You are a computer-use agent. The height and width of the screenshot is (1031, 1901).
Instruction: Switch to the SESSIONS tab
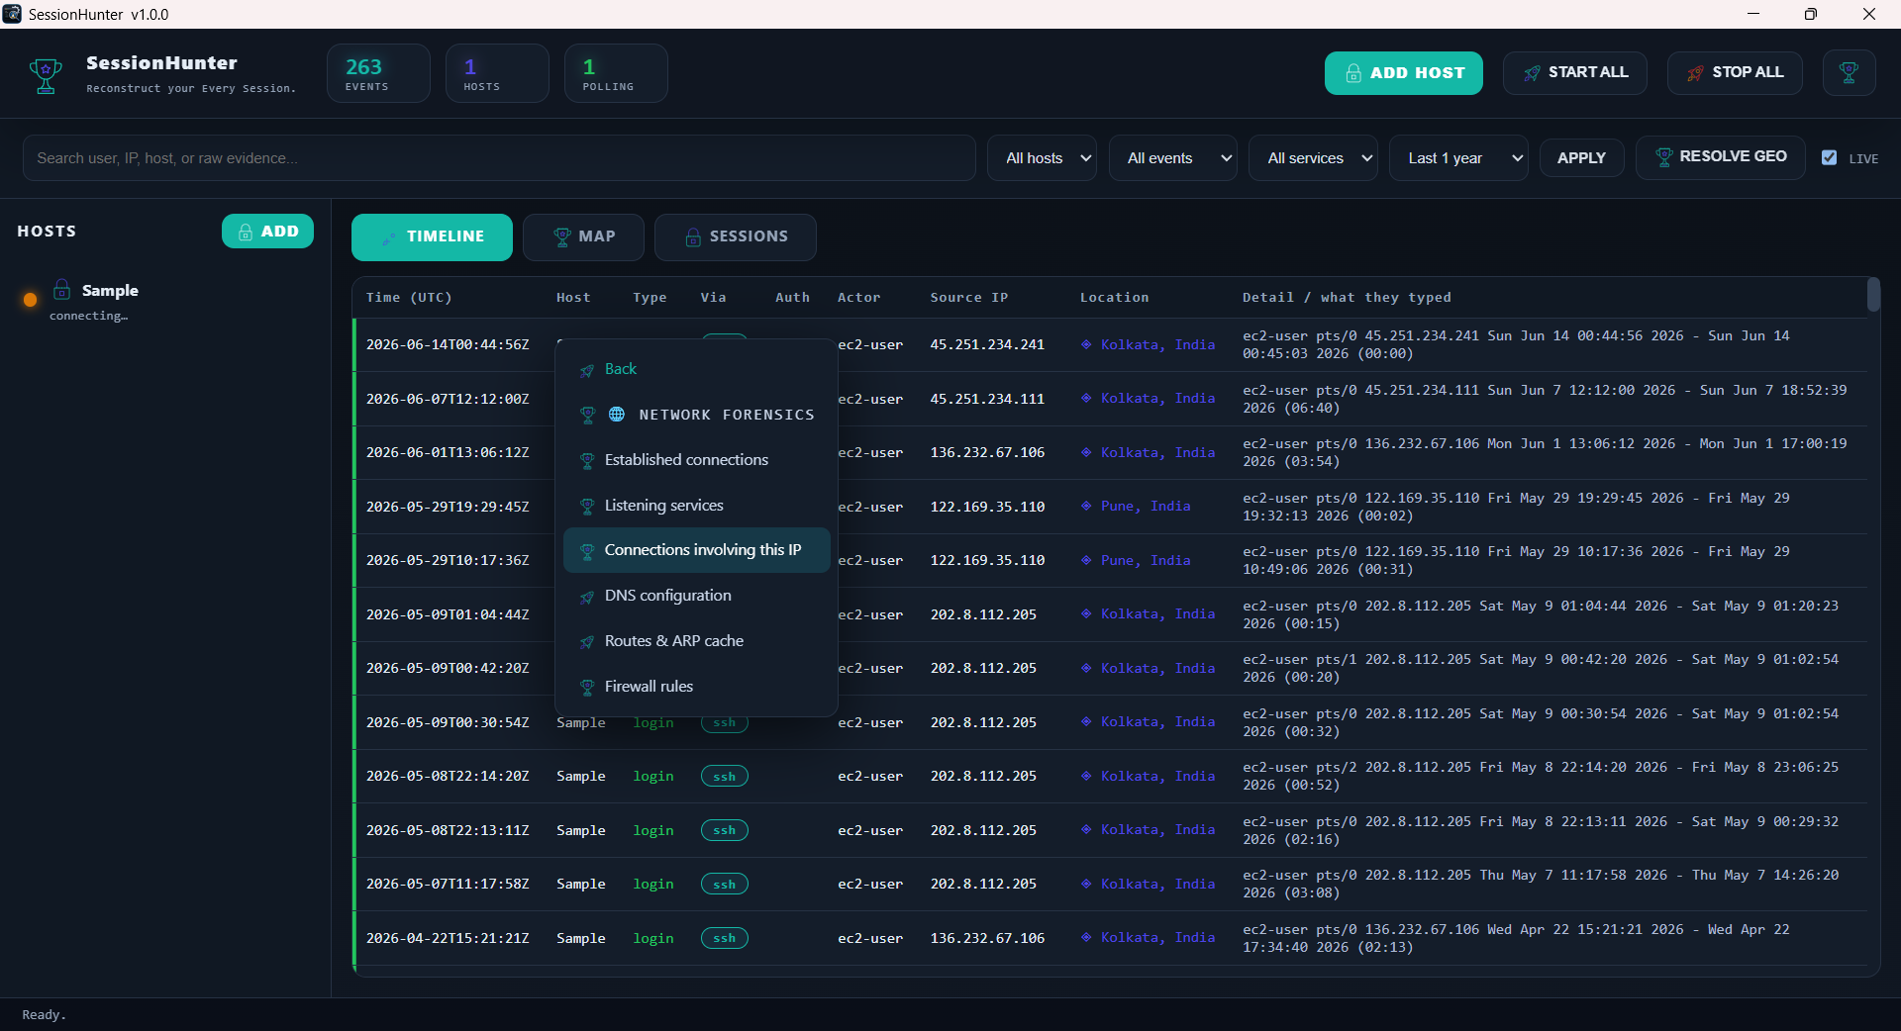(735, 237)
